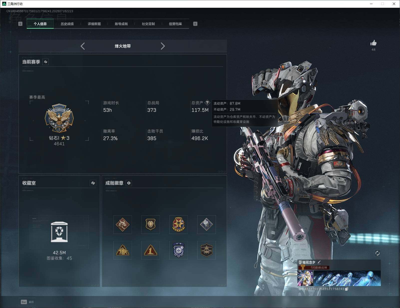Click the 总资产 question mark help icon
This screenshot has height=308, width=400.
(207, 102)
